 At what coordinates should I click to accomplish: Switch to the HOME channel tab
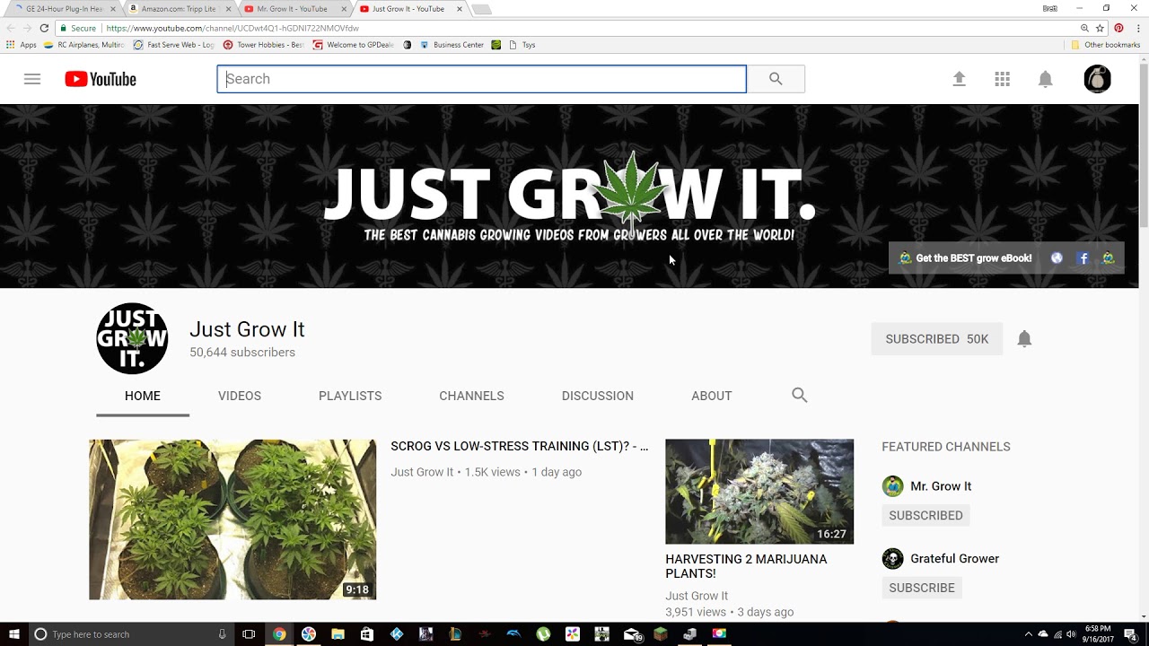point(143,396)
